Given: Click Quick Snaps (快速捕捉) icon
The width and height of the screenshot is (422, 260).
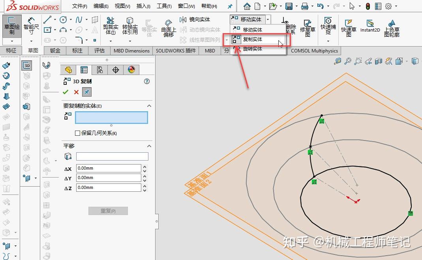Looking at the screenshot, I should 328,26.
